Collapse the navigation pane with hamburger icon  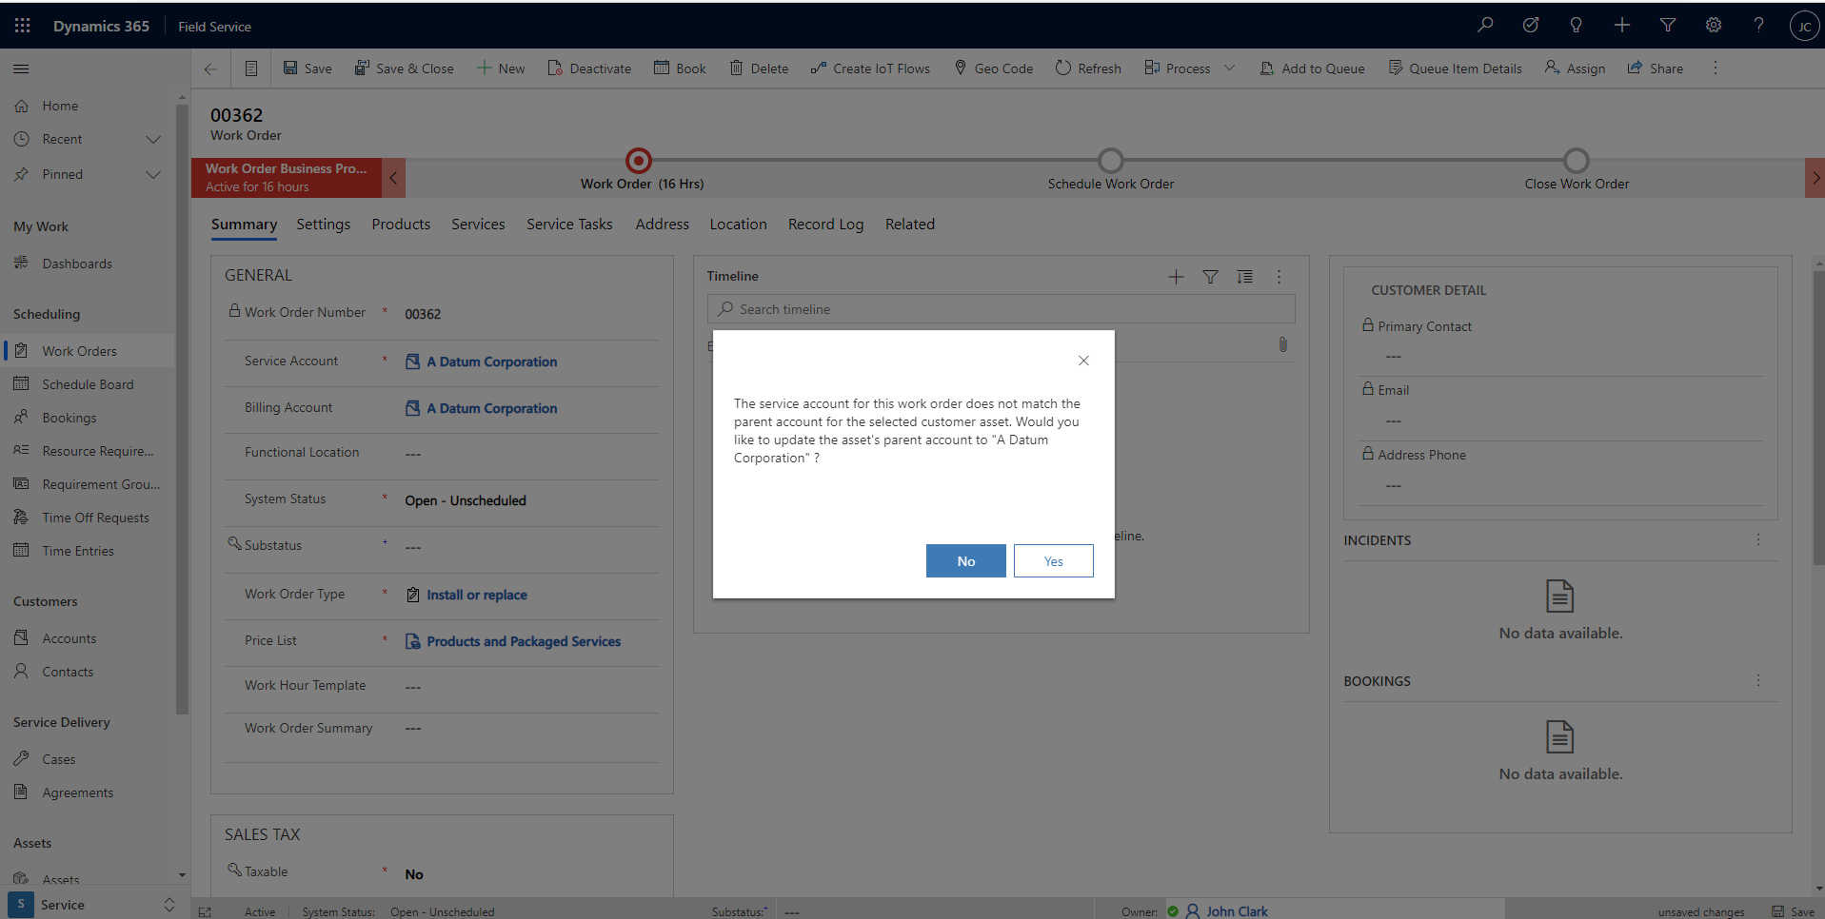click(20, 68)
